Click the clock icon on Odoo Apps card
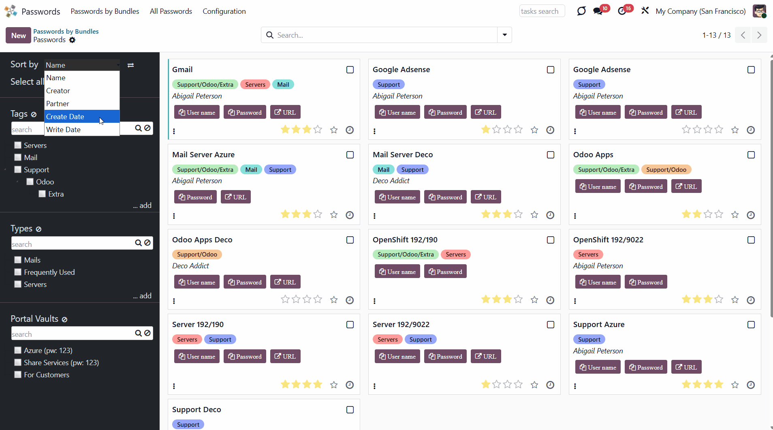The width and height of the screenshot is (773, 430). pyautogui.click(x=750, y=215)
